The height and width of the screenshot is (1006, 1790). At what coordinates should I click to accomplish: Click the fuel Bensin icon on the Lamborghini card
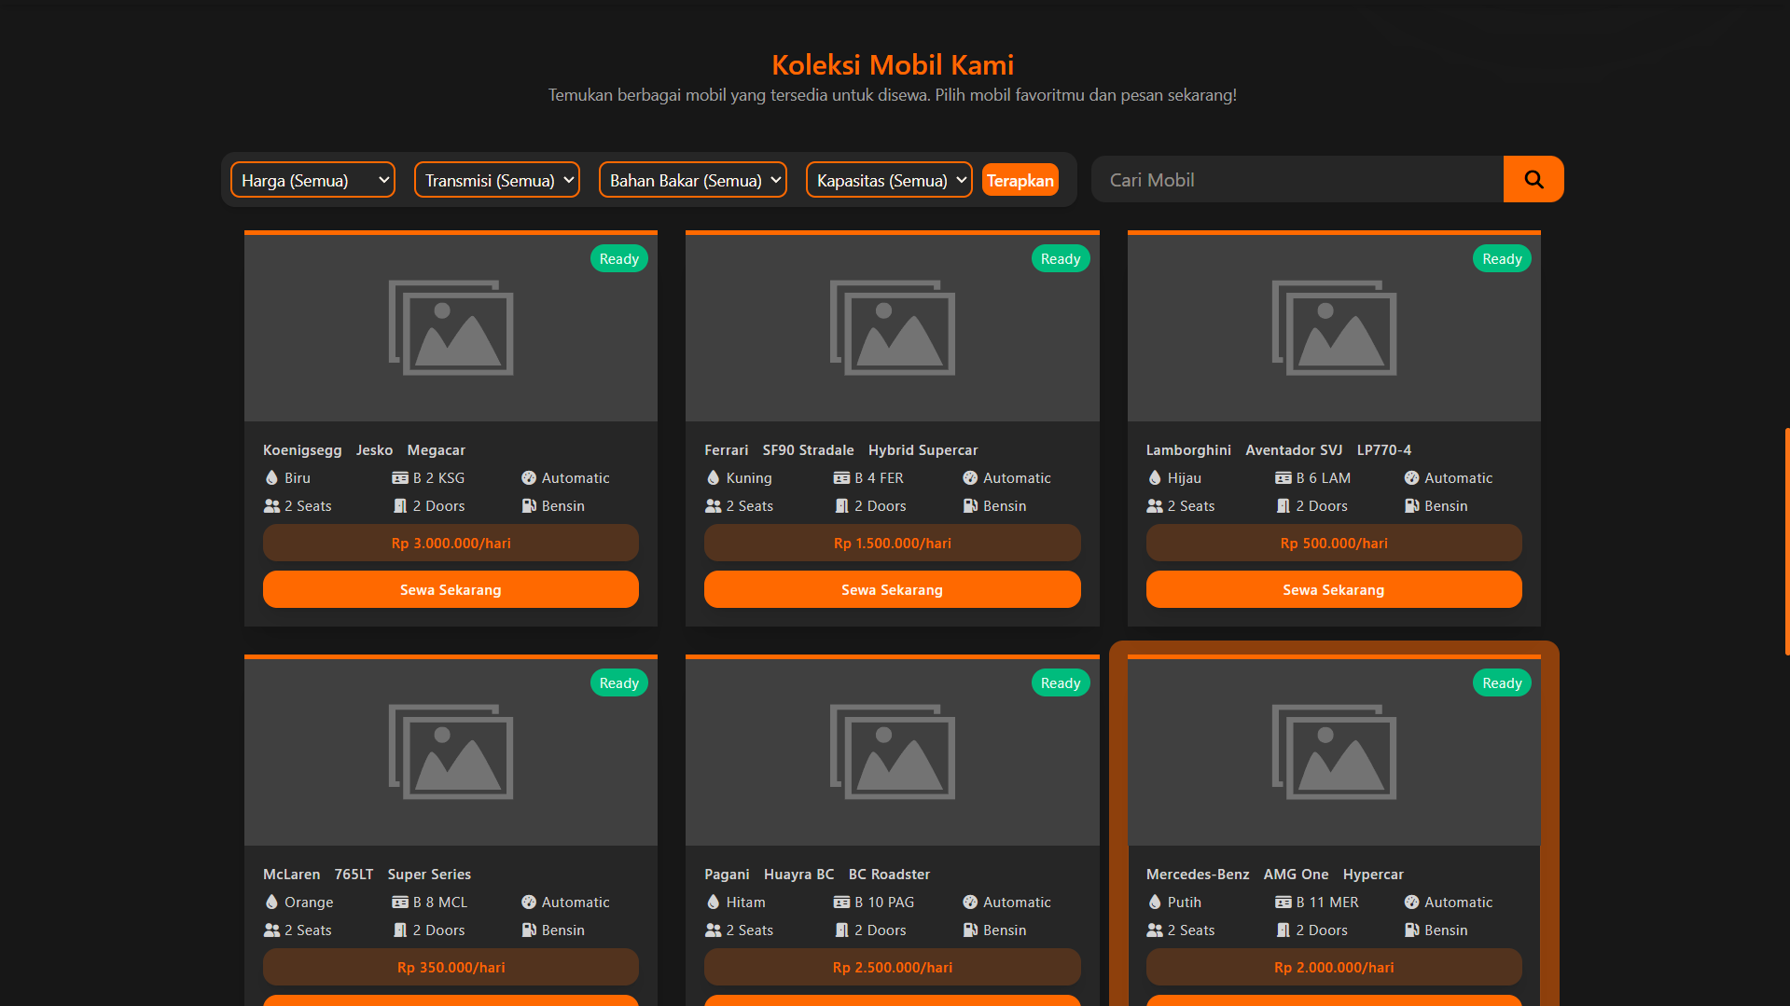[x=1411, y=505]
